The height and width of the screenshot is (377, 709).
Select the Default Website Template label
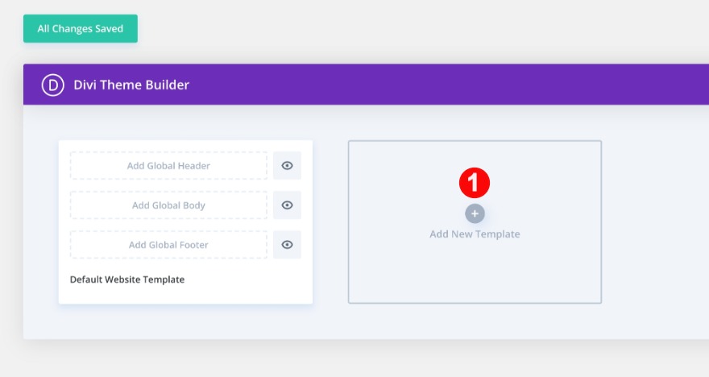click(x=127, y=280)
